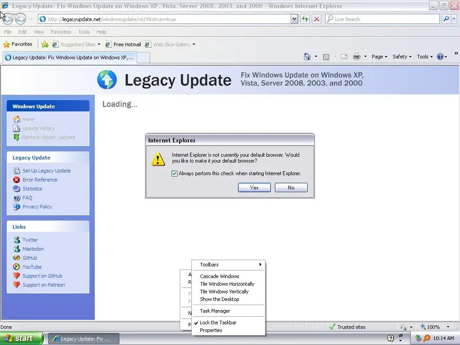Viewport: 460px width, 345px height.
Task: Click the Legacy Update globe logo
Action: 107,80
